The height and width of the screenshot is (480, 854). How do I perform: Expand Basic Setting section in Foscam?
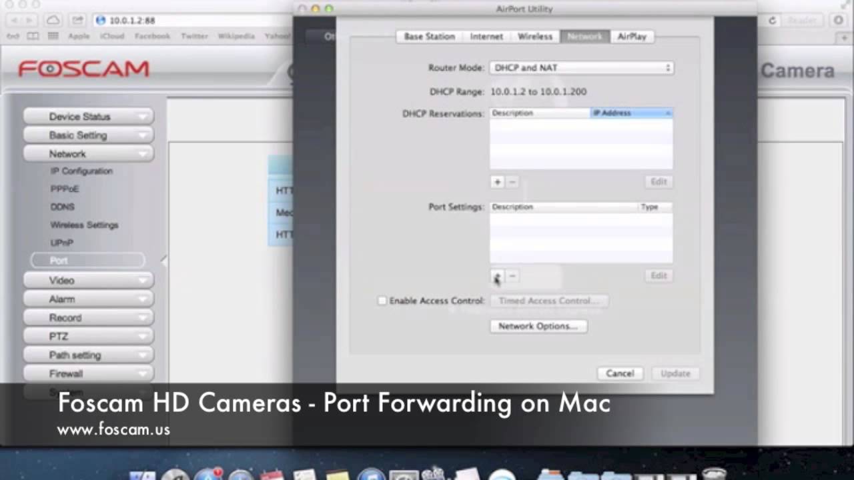(x=89, y=135)
